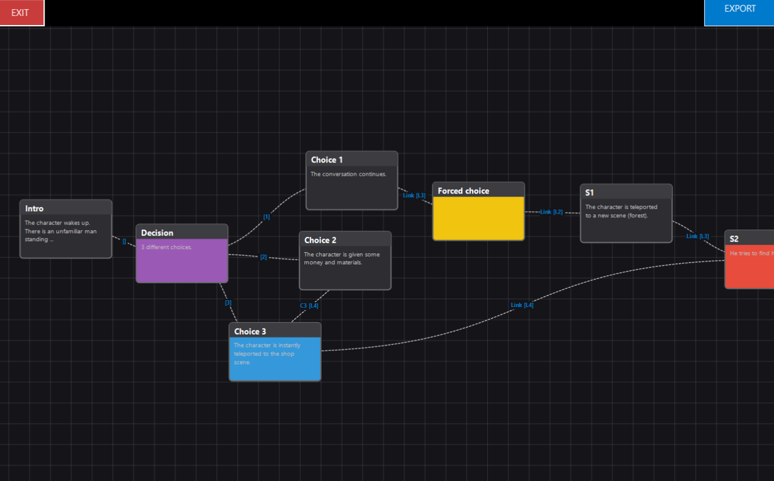Select the Choice 1 node header

(352, 159)
